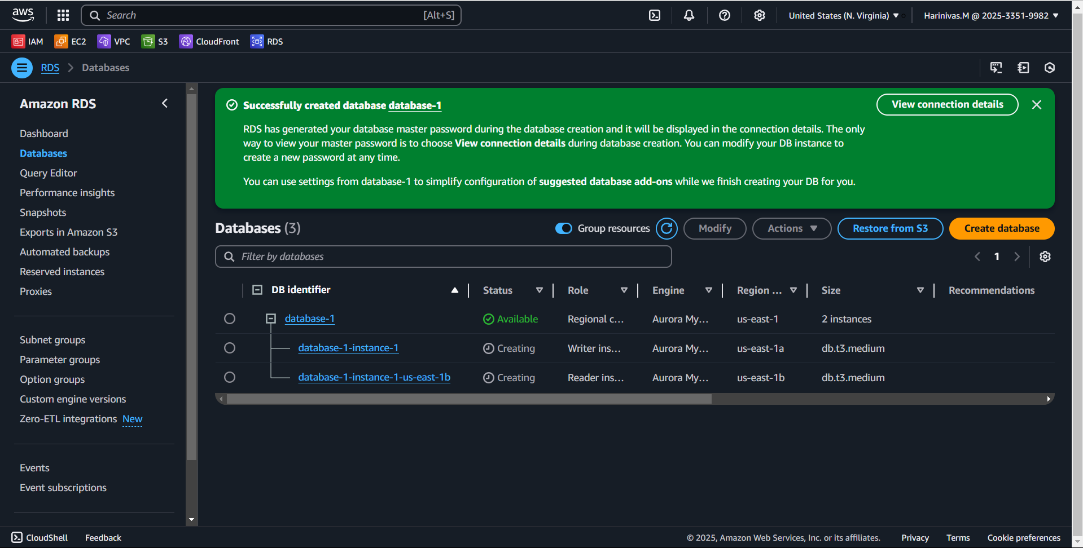Open Performance insights in sidebar
Viewport: 1083px width, 548px height.
coord(67,193)
